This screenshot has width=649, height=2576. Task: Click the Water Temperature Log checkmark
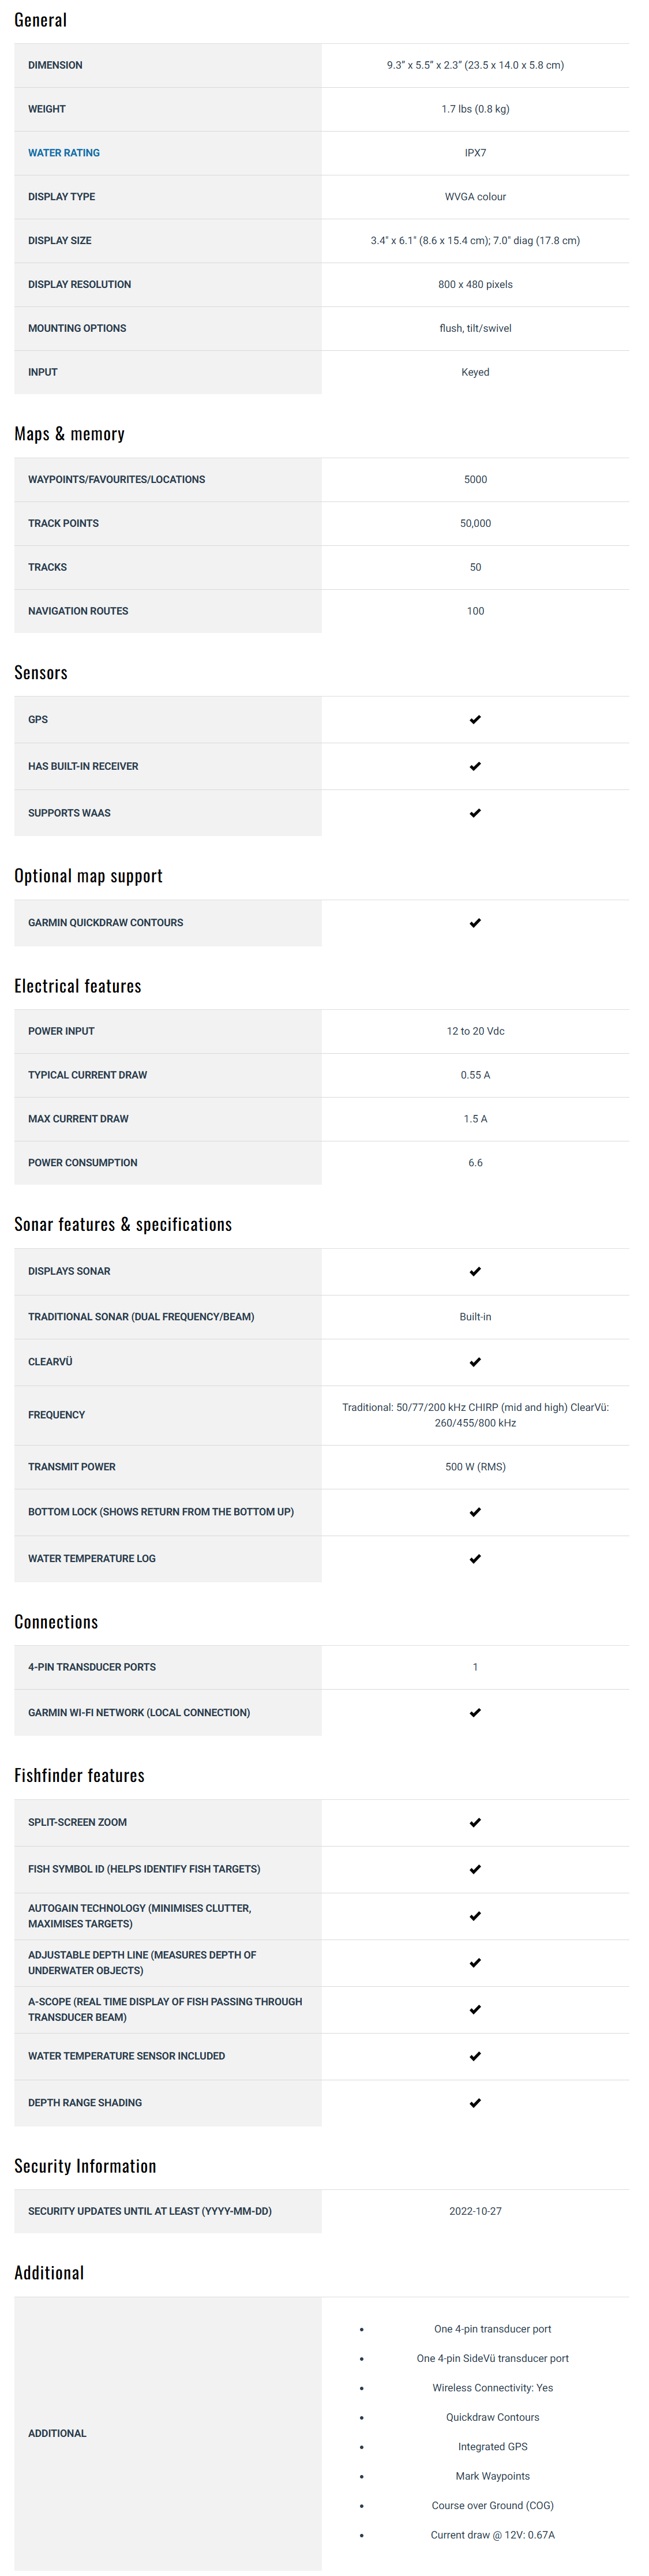coord(475,1559)
